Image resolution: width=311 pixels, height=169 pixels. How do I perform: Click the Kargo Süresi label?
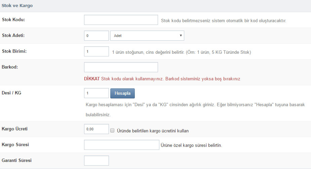[15, 144]
